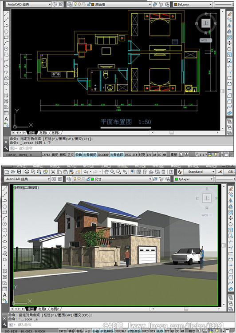
Task: Select the Array tool in top window
Action: [229, 37]
